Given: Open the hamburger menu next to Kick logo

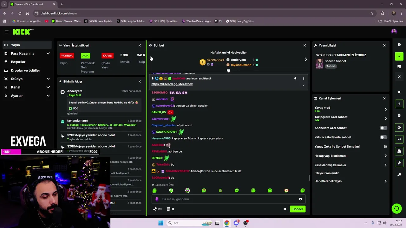Looking at the screenshot, I should point(7,32).
